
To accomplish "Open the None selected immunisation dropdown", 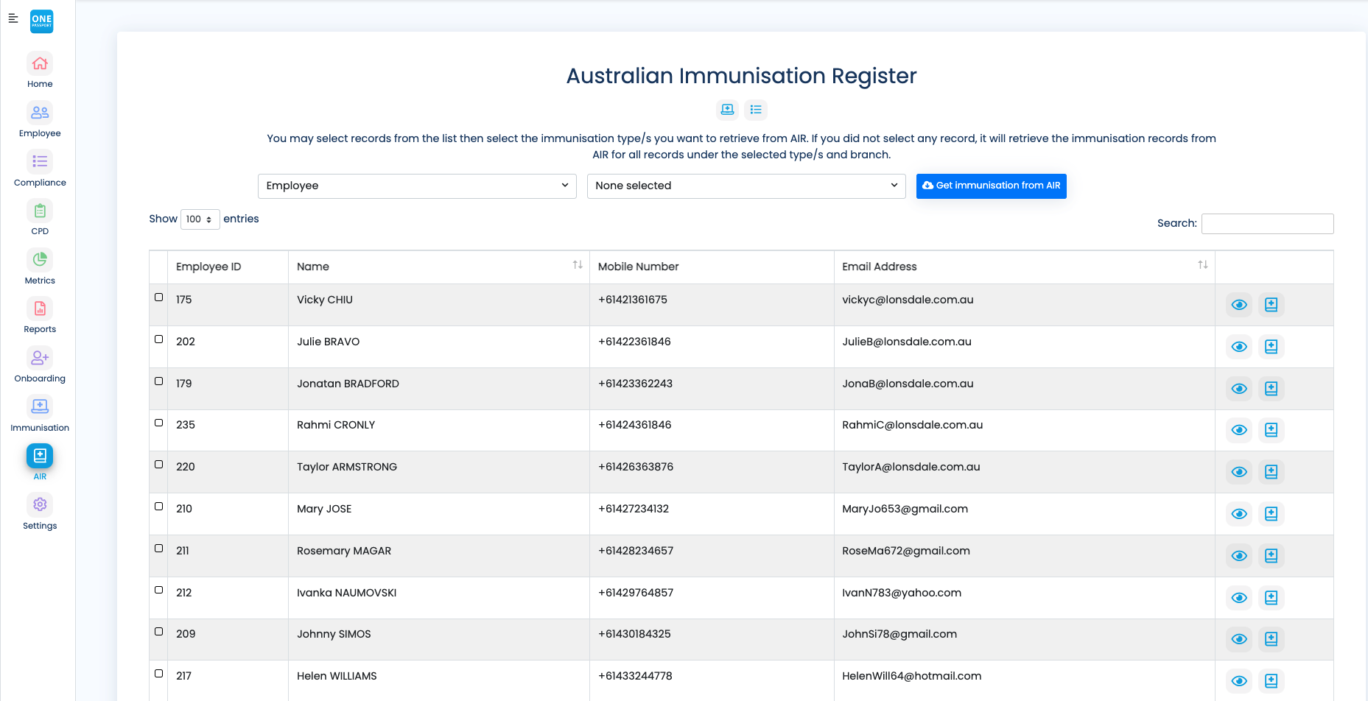I will coord(746,186).
